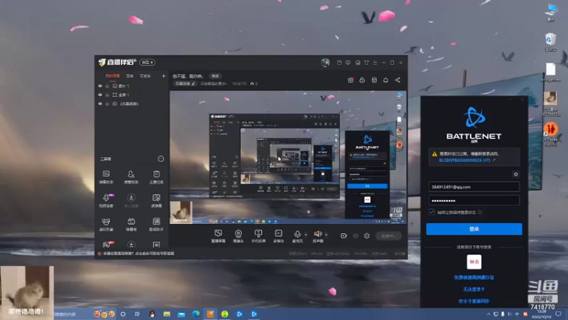
Task: Open the user avatar in the 直播伴侣 title bar
Action: pyautogui.click(x=325, y=63)
